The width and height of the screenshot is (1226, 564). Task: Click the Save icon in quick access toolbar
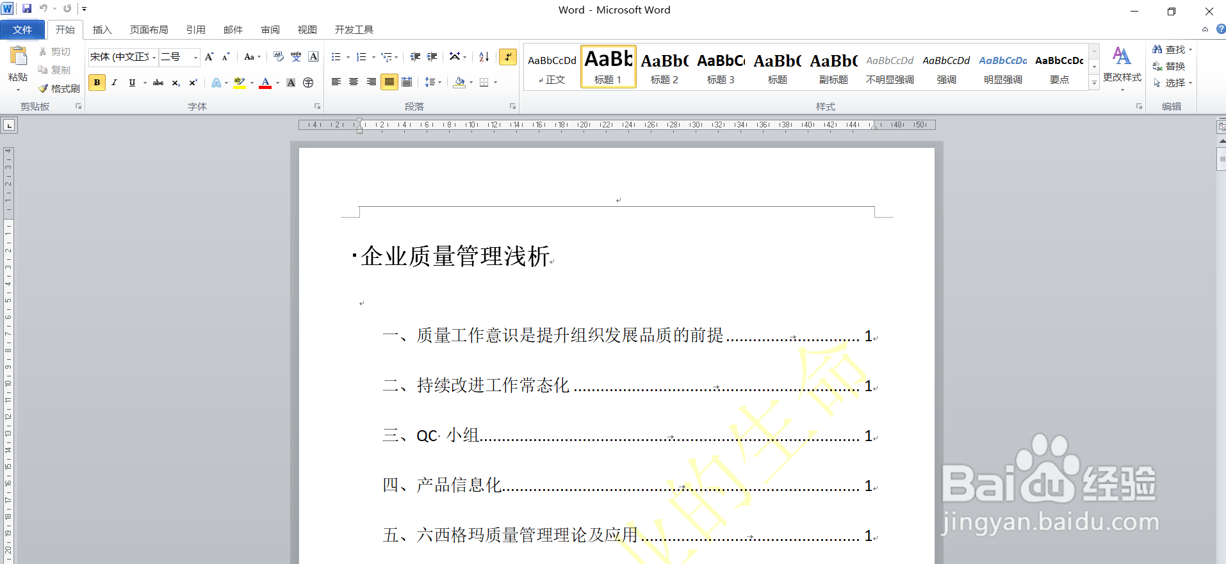click(x=27, y=9)
